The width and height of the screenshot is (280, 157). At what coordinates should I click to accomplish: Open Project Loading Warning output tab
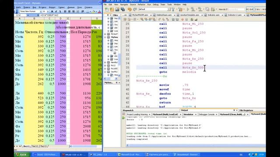pyautogui.click(x=137, y=114)
